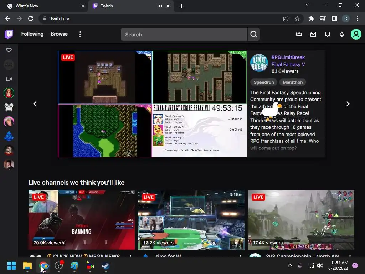The width and height of the screenshot is (365, 274).
Task: Toggle the Chrome side panel
Action: (x=334, y=19)
